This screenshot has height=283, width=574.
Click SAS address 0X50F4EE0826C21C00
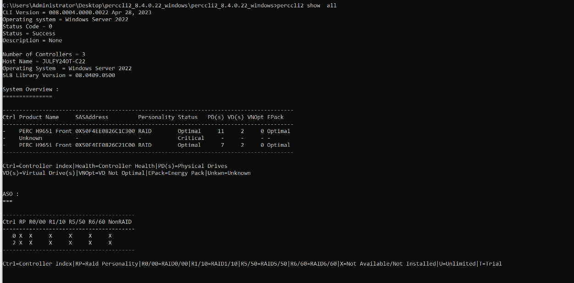pyautogui.click(x=105, y=145)
